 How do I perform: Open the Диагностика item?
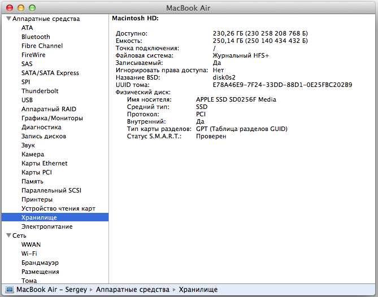[x=41, y=127]
